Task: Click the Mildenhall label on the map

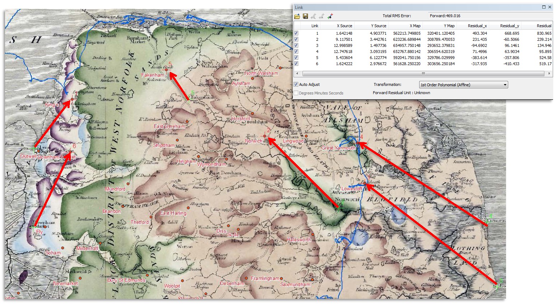Action: tap(87, 248)
